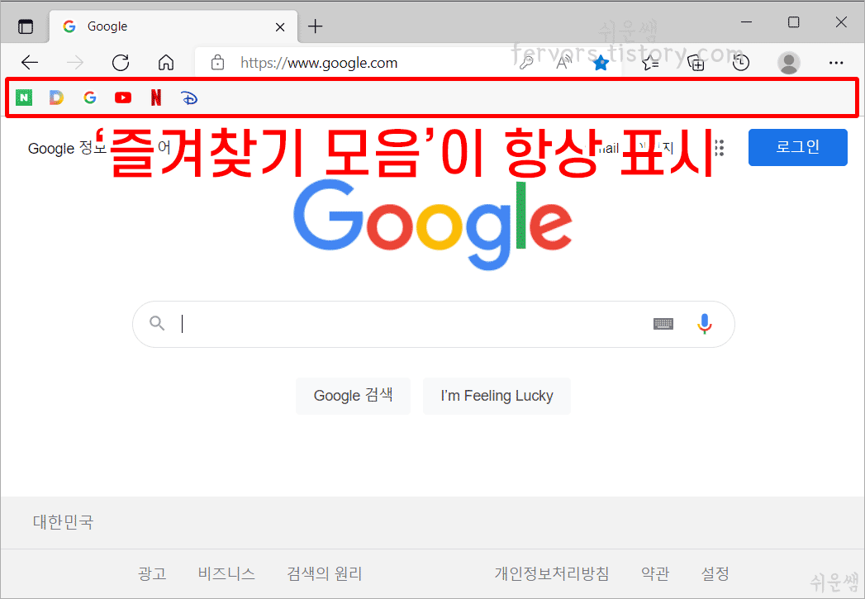Viewport: 865px width, 599px height.
Task: Open Netflix bookmark in favorites bar
Action: [156, 97]
